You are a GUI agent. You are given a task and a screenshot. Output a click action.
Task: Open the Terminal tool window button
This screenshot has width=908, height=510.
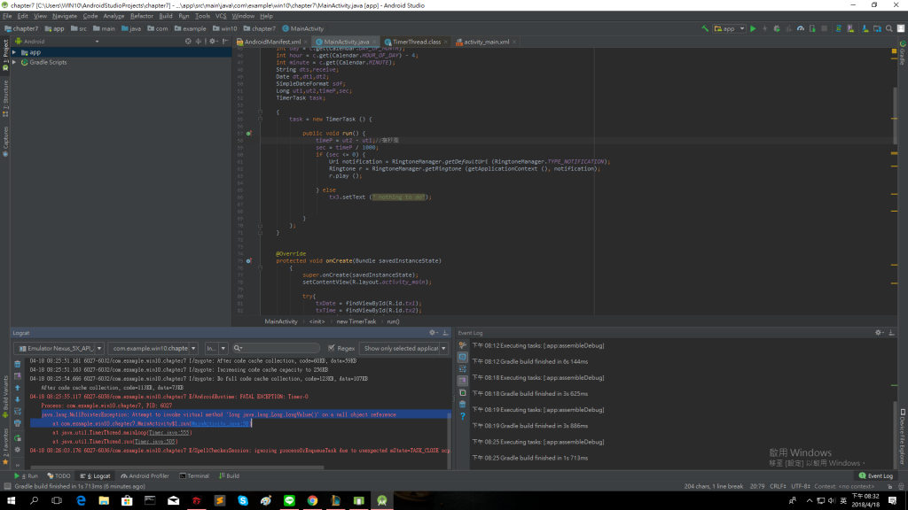pos(194,476)
